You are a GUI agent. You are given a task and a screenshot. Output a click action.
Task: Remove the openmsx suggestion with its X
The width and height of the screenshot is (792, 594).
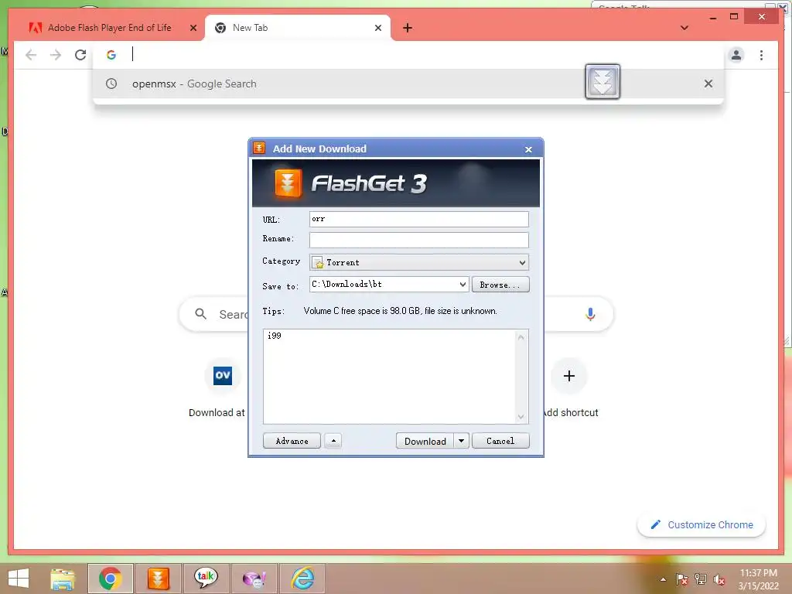(708, 84)
